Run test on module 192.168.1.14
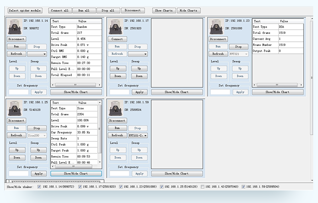 (x=16, y=47)
